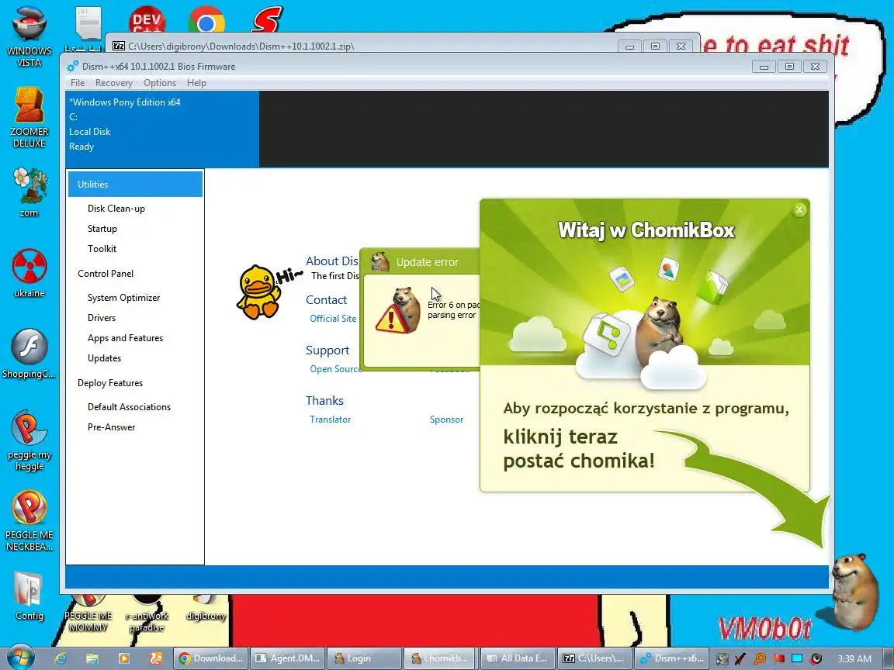Switch to the All Data E... taskbar window

click(518, 658)
